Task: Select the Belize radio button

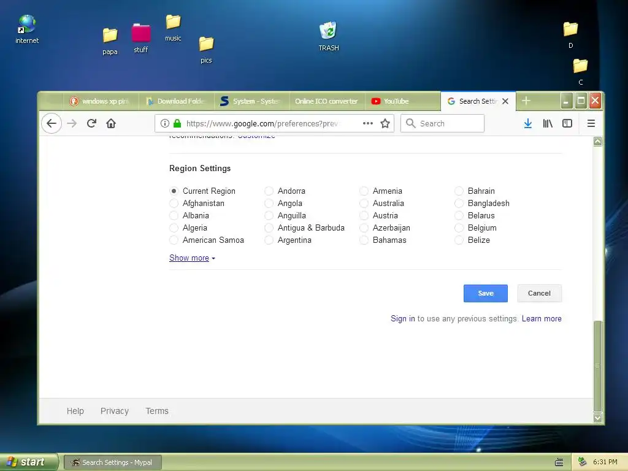Action: (x=459, y=240)
